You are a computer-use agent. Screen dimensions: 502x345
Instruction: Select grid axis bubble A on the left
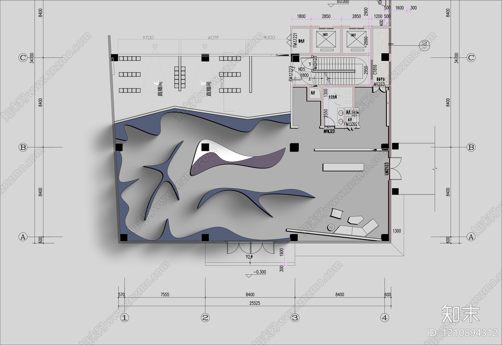pos(23,237)
